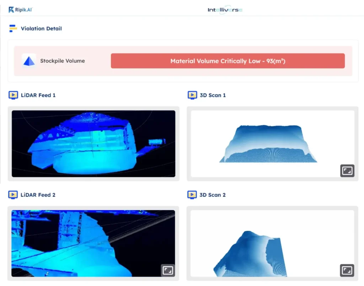
Task: Click the video icon beside 3D Scan 1
Action: 192,95
